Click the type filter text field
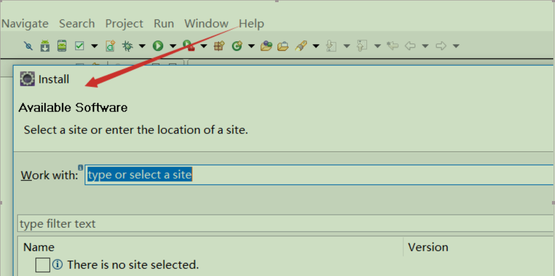 coord(286,224)
